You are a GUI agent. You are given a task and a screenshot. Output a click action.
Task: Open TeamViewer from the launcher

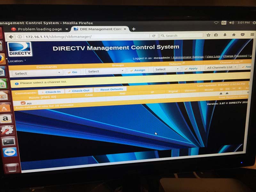point(10,152)
